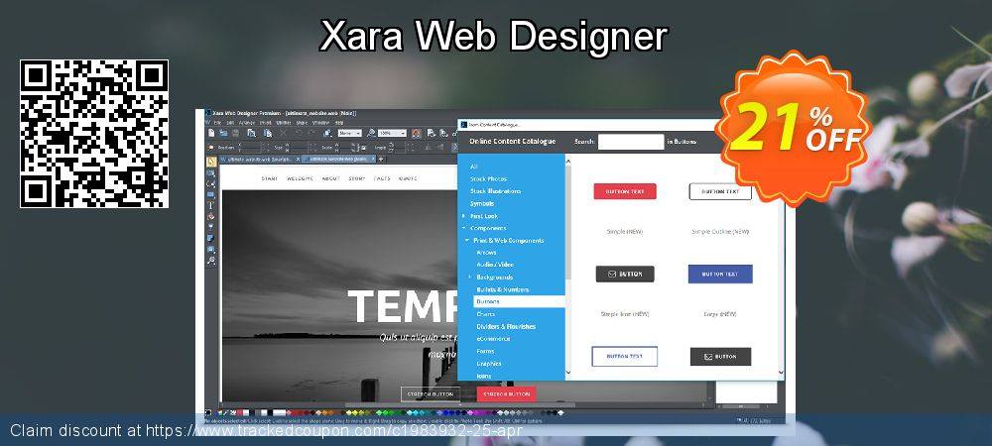Click the Paste icon in toolbar
This screenshot has width=992, height=446.
click(268, 133)
